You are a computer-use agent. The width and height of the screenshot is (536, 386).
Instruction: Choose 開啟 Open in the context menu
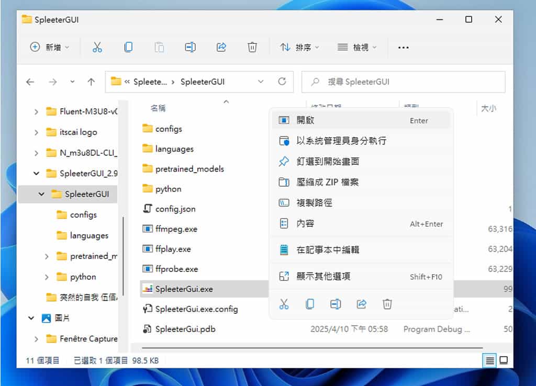pos(361,120)
